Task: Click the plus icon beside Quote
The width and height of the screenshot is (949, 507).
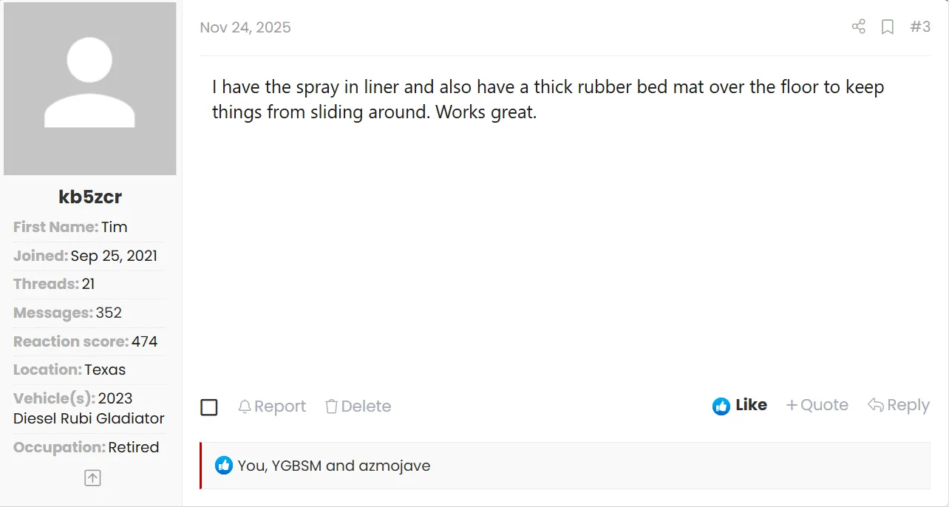Action: (792, 405)
